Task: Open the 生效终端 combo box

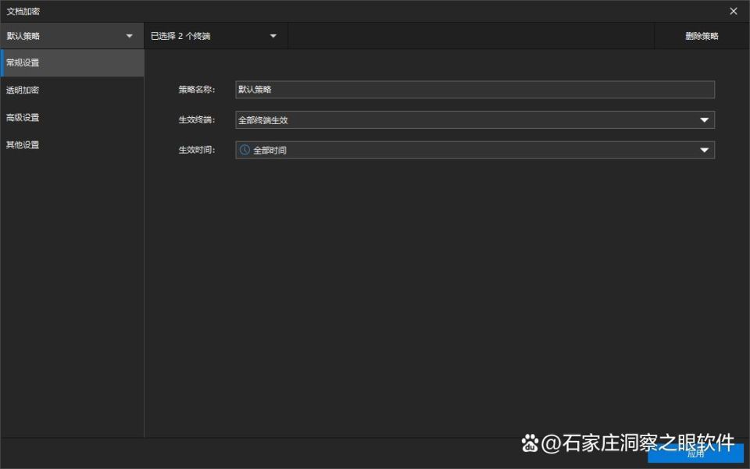Action: (475, 120)
